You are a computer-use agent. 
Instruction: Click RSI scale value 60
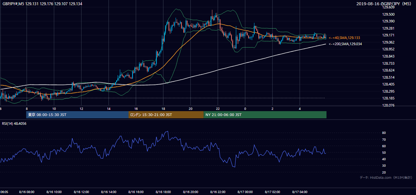384,146
